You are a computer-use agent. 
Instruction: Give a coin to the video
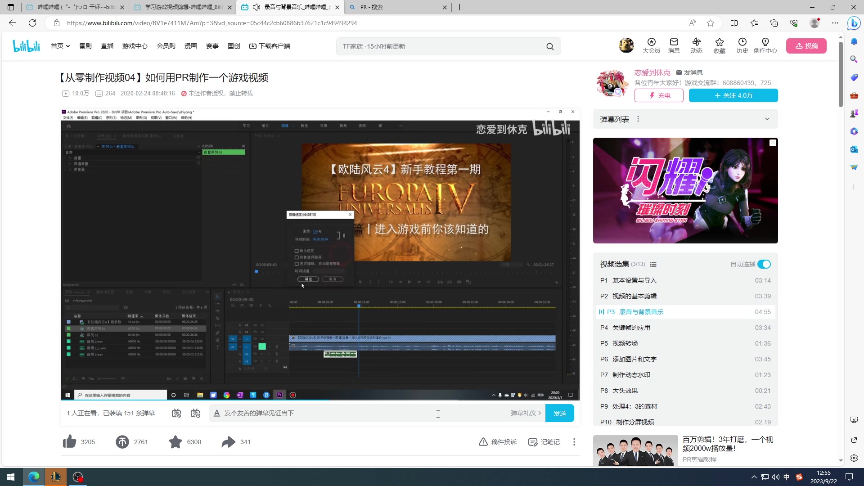[122, 442]
